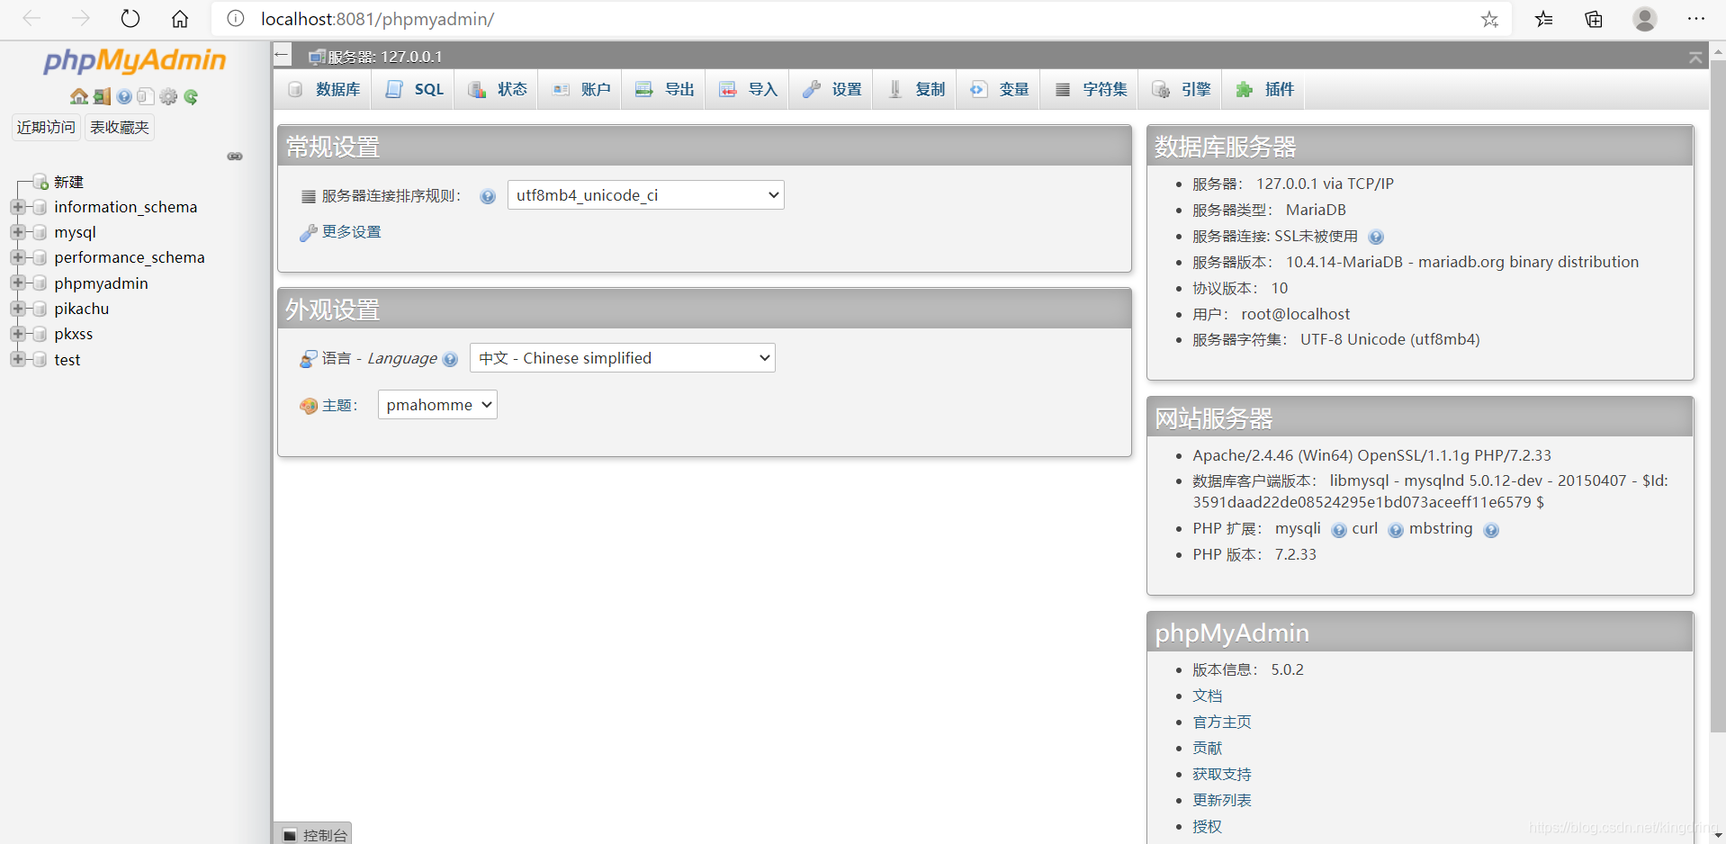Click the chain link icon above database tree
Image resolution: width=1726 pixels, height=844 pixels.
(x=235, y=157)
